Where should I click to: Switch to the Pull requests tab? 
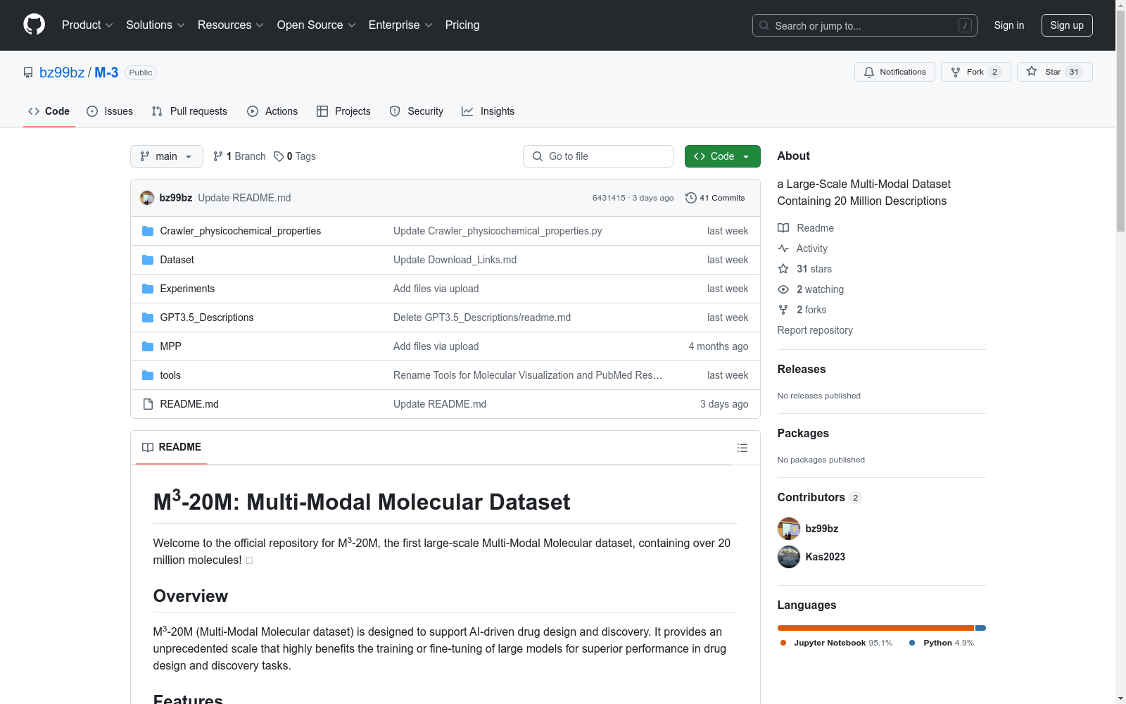(x=189, y=111)
